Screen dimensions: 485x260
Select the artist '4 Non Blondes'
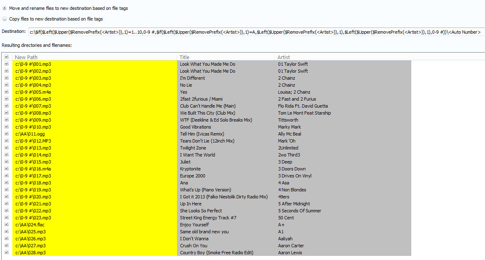(292, 190)
